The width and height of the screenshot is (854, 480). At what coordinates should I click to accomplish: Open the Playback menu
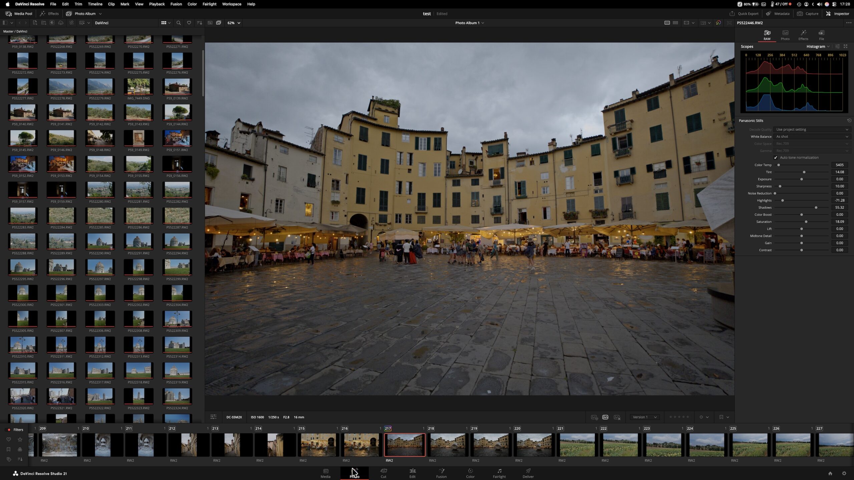[157, 4]
